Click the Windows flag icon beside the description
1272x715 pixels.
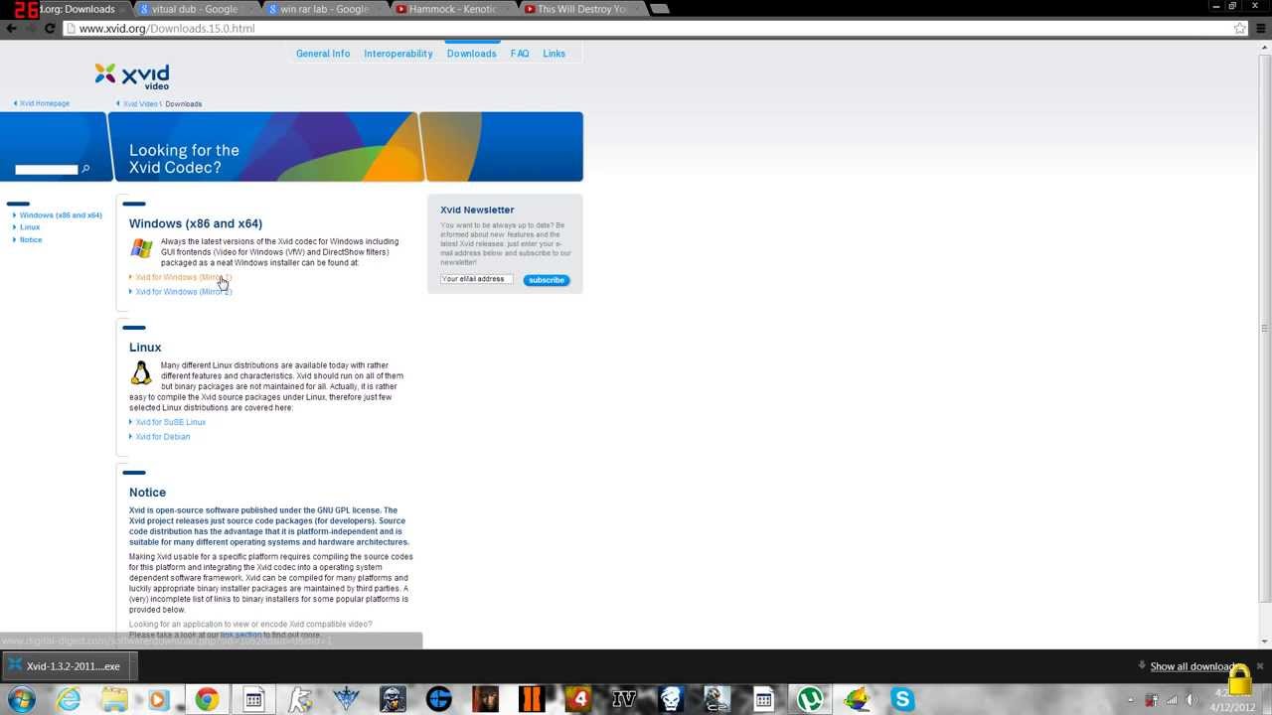click(x=142, y=248)
